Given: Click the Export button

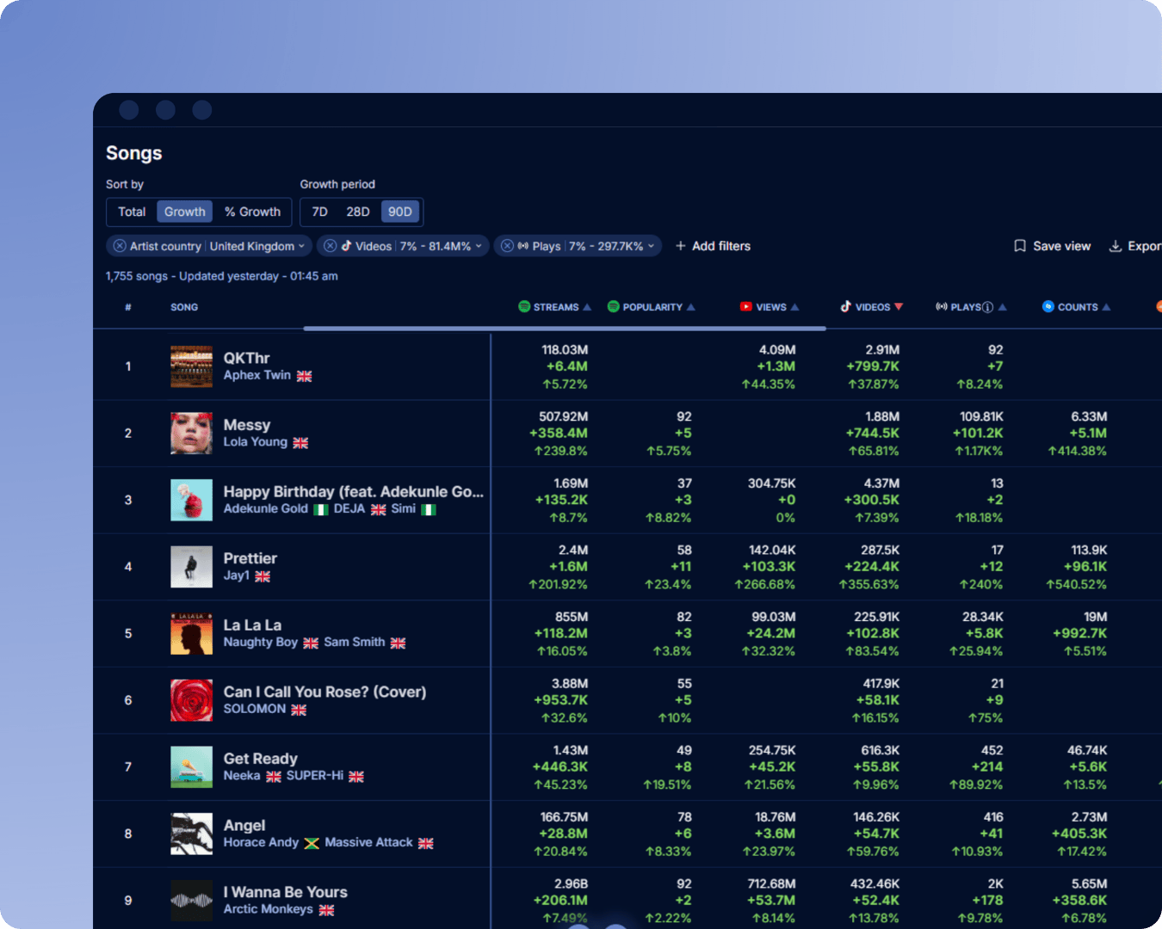Looking at the screenshot, I should [x=1134, y=246].
